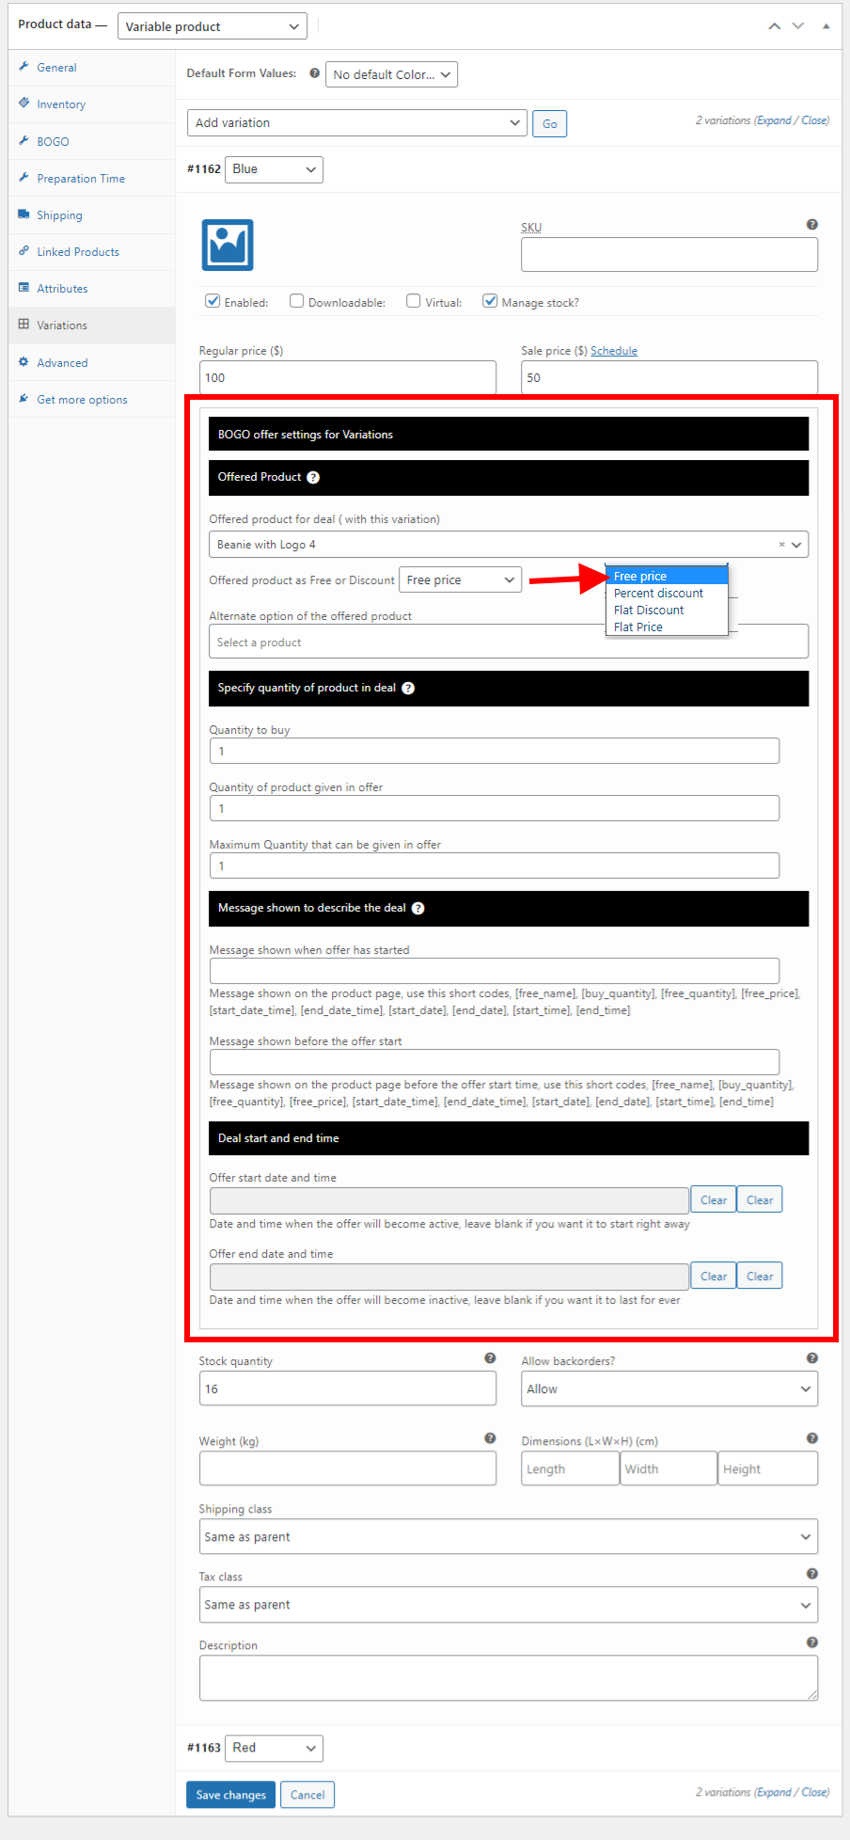Open the Attributes tab
850x1840 pixels.
[x=92, y=289]
